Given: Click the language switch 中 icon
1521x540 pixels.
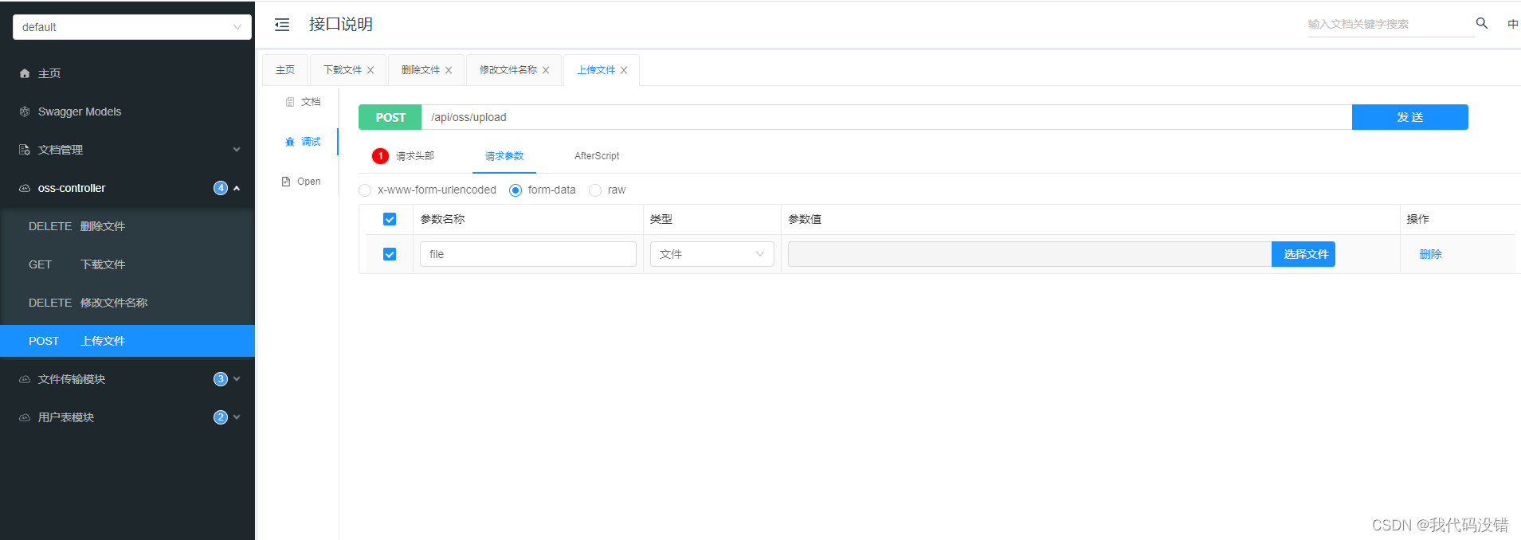Looking at the screenshot, I should [1512, 24].
